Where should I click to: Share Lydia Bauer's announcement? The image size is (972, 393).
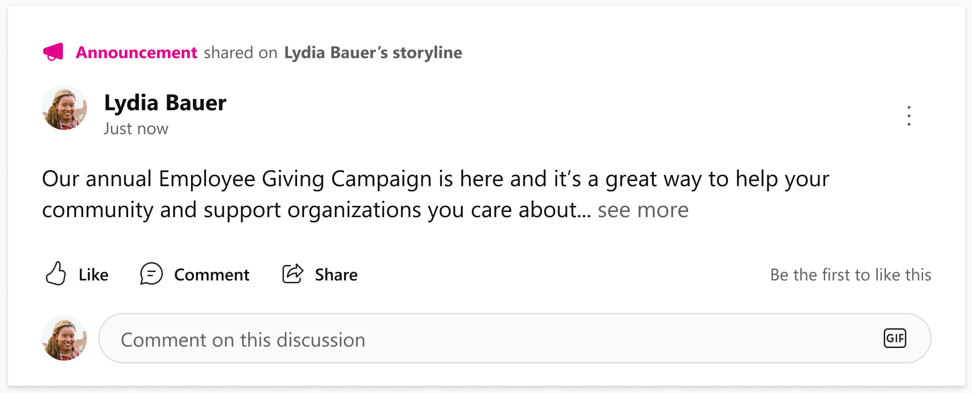[320, 274]
